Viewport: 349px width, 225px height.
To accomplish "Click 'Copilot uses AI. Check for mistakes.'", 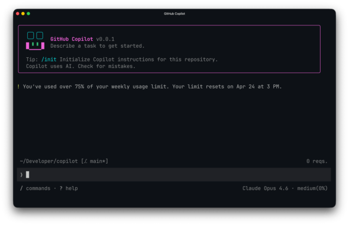I will tap(81, 66).
